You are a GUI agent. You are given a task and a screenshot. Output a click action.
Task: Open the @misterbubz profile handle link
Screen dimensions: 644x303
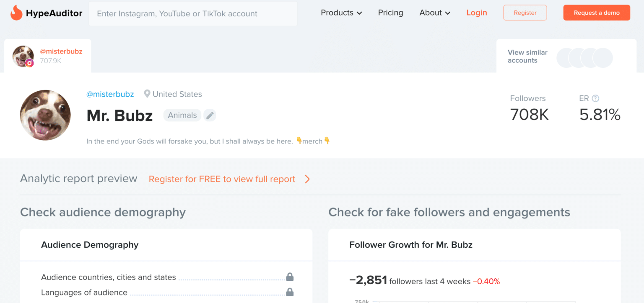(x=110, y=94)
